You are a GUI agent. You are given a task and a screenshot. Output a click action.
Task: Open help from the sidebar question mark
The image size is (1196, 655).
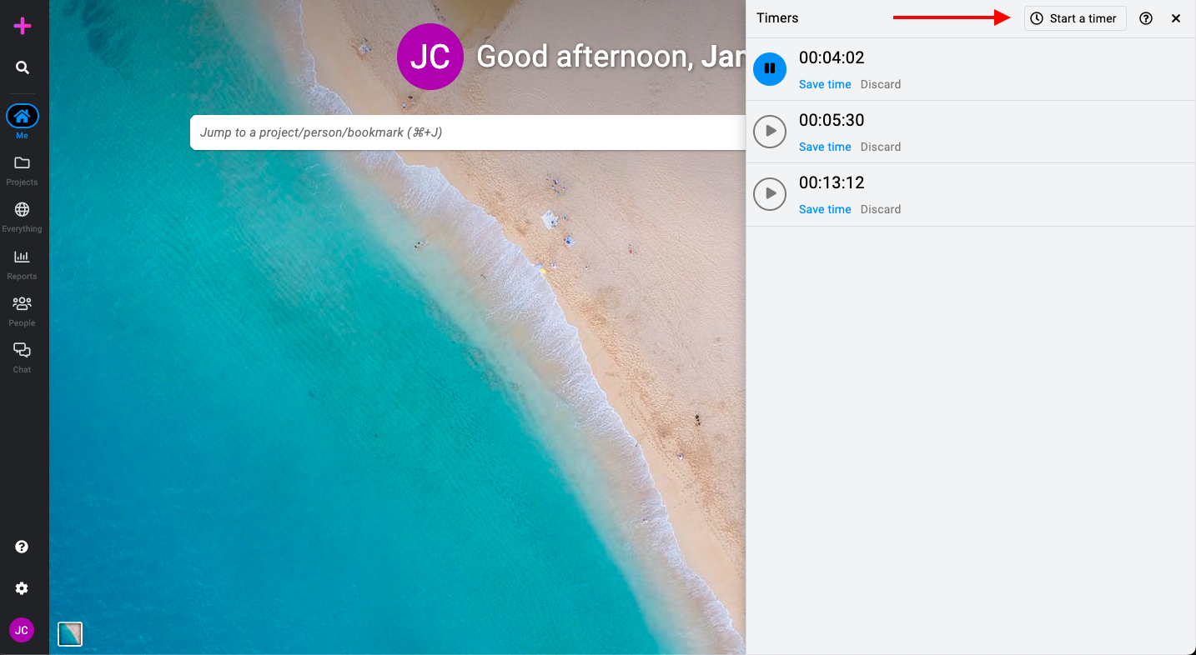23,547
